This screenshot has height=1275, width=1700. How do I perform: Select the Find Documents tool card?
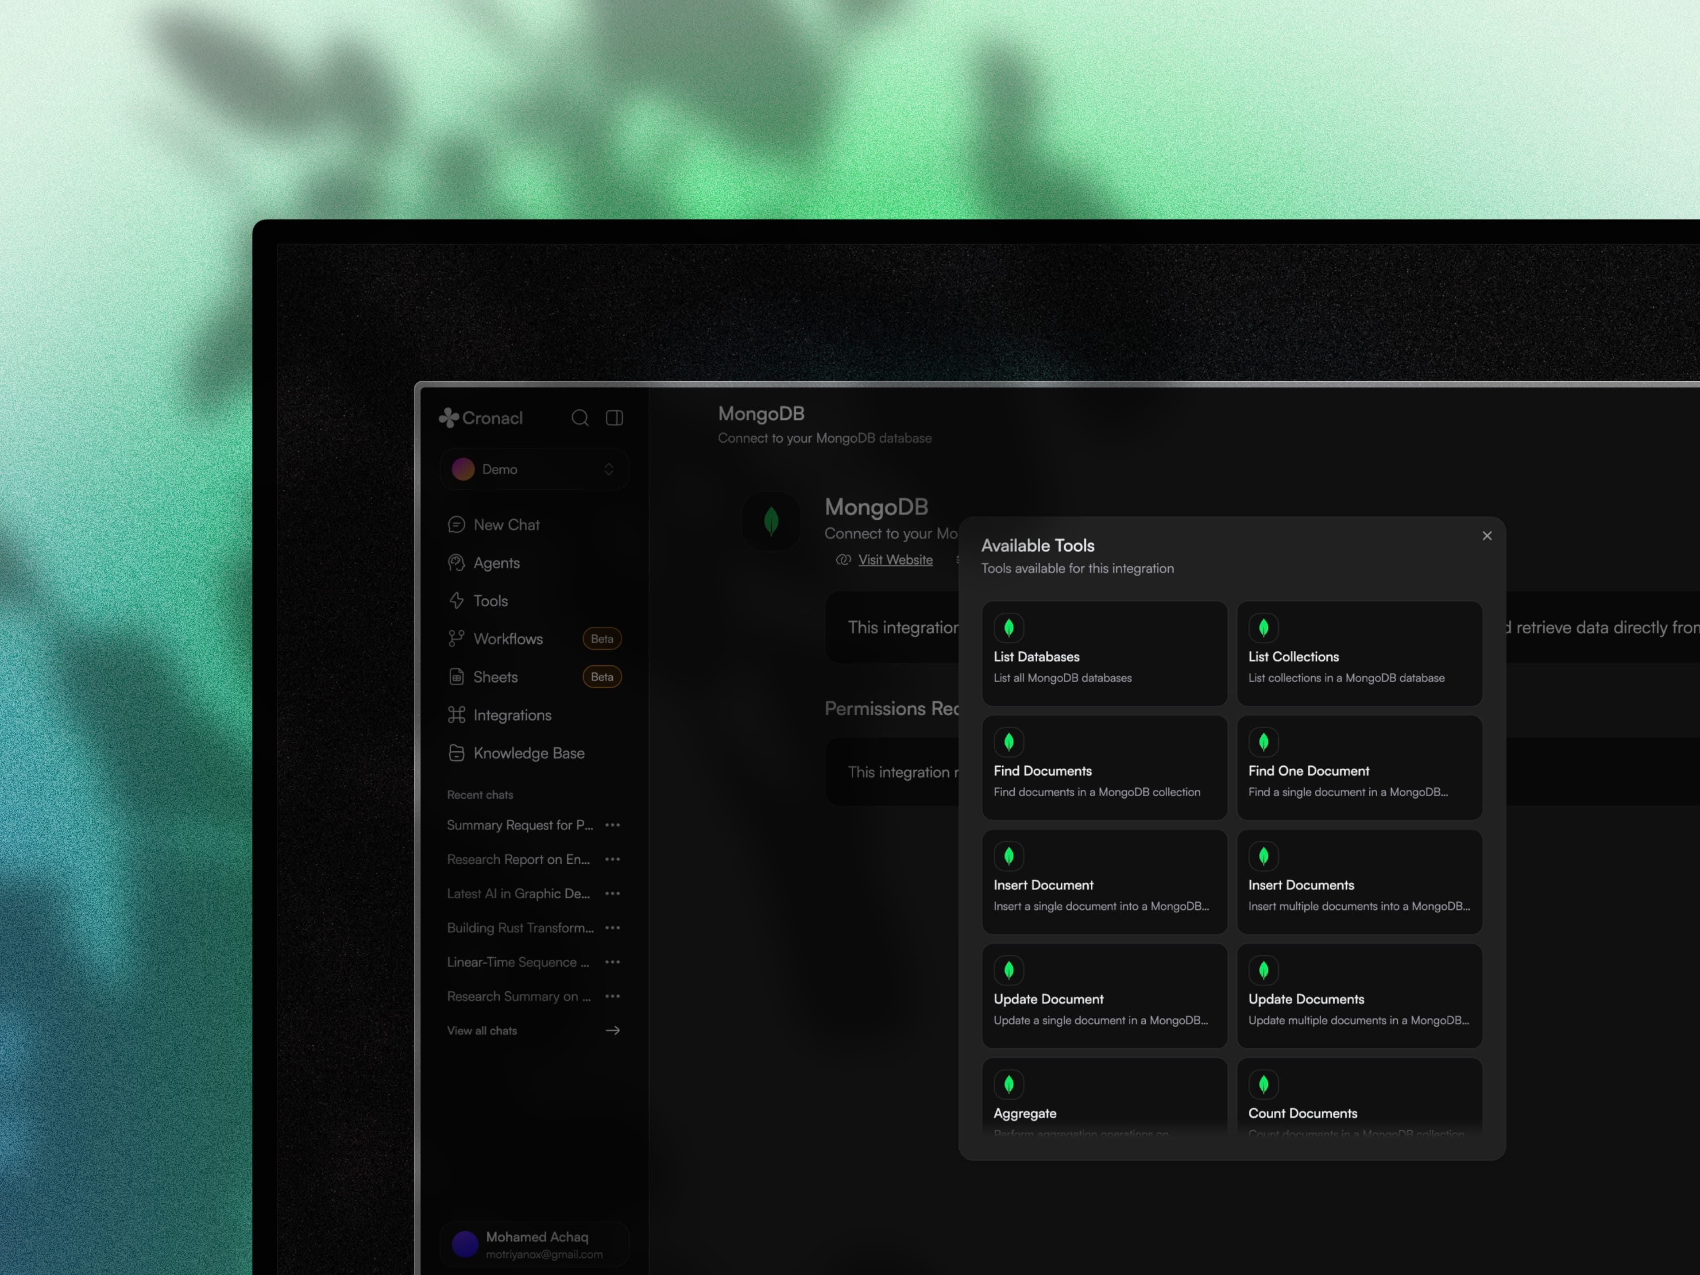tap(1105, 768)
